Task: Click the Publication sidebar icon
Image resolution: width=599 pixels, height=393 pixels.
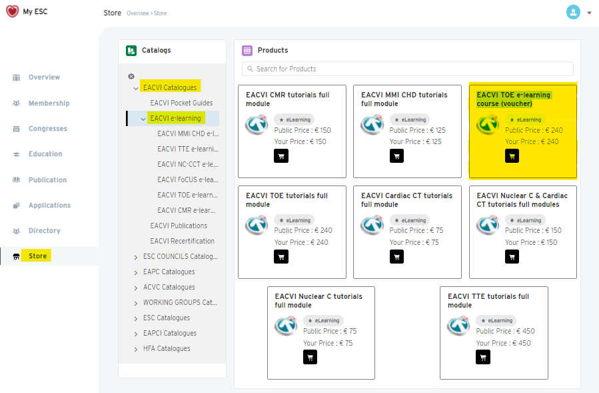Action: [16, 180]
